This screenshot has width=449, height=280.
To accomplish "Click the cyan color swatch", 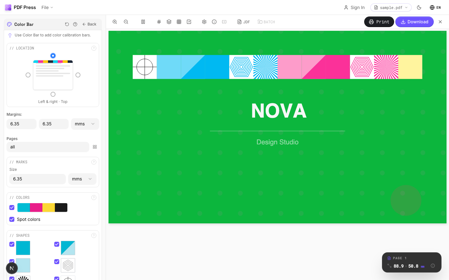I will pyautogui.click(x=24, y=208).
